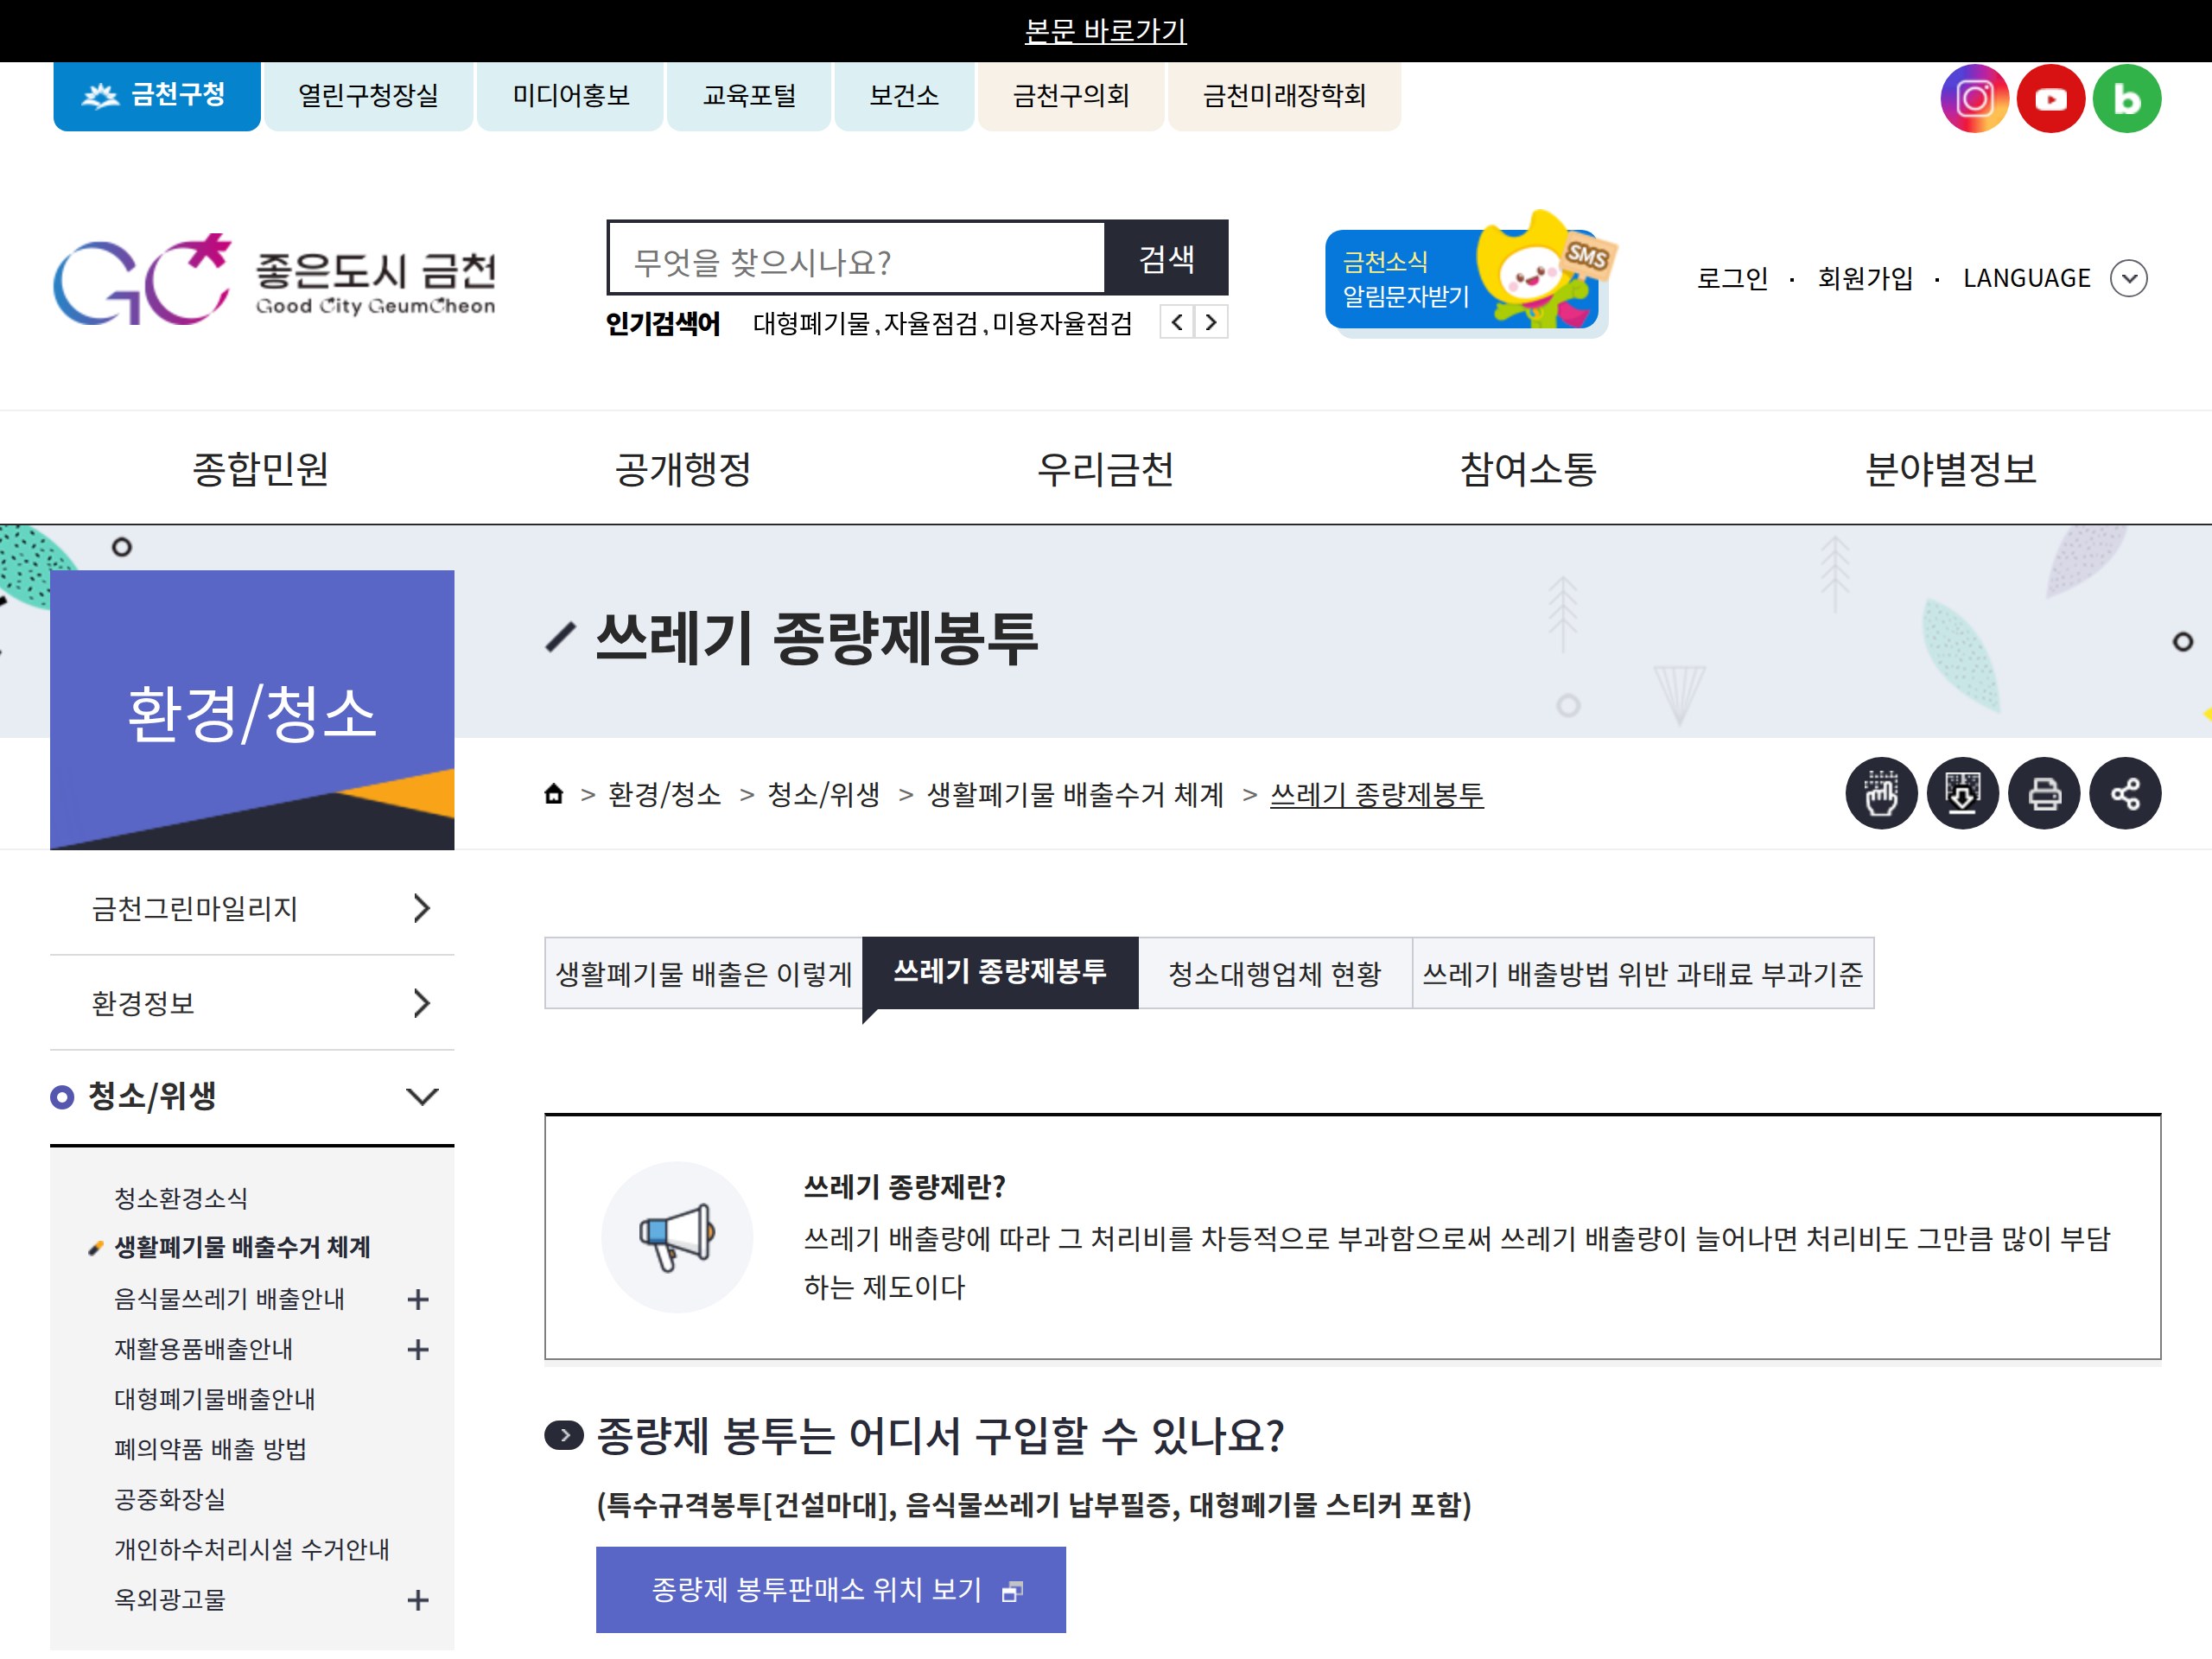The height and width of the screenshot is (1659, 2212).
Task: Open the Instagram icon link
Action: pyautogui.click(x=1974, y=98)
